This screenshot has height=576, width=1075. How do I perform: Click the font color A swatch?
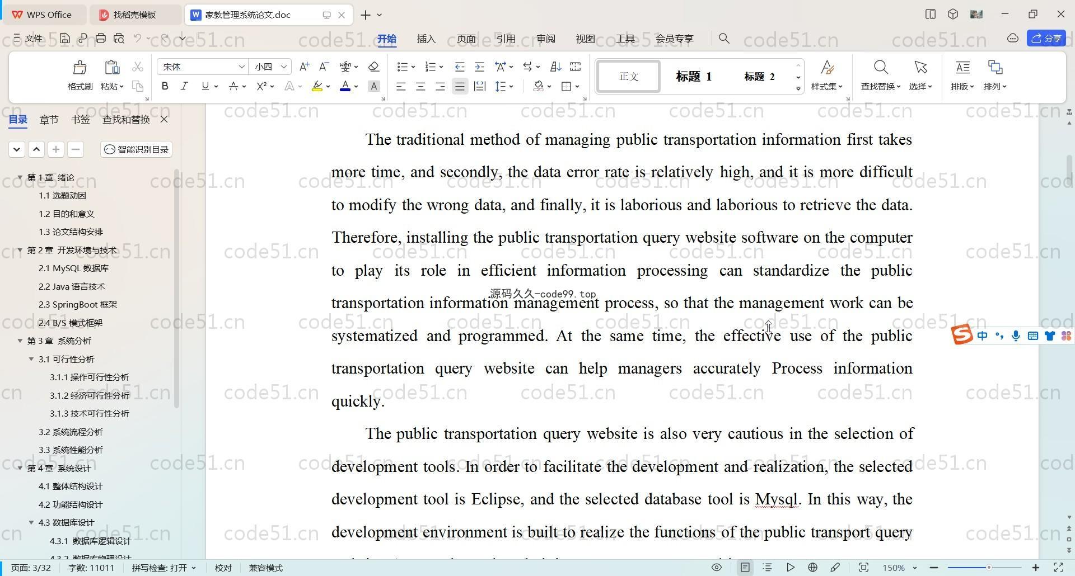345,86
